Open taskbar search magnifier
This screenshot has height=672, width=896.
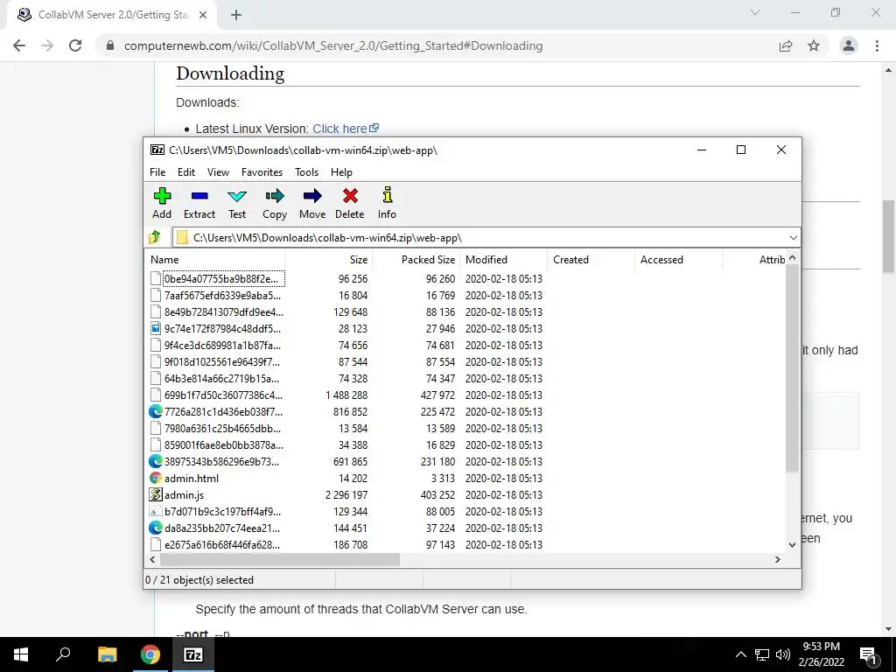tap(63, 654)
